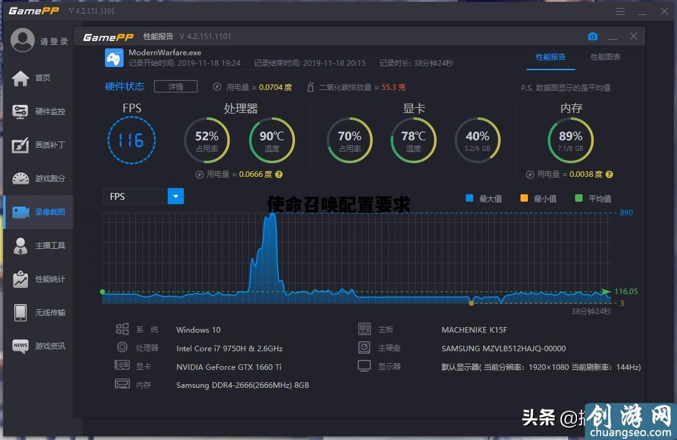Screen dimensions: 677x440
Task: Click the text "Samsung DDR4-2666(2666MHz) 8GB"
Action: (x=243, y=385)
